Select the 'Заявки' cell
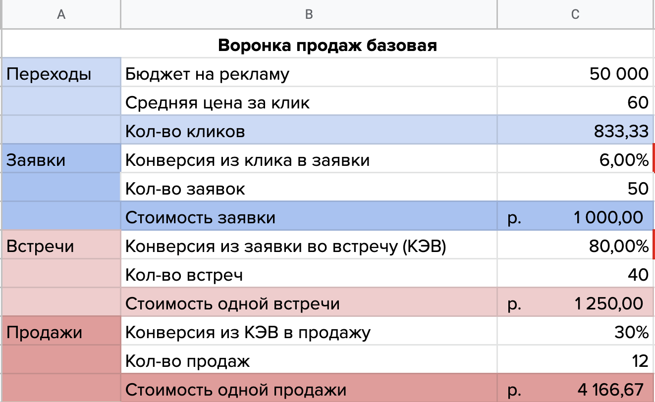The height and width of the screenshot is (402, 655). click(x=61, y=160)
